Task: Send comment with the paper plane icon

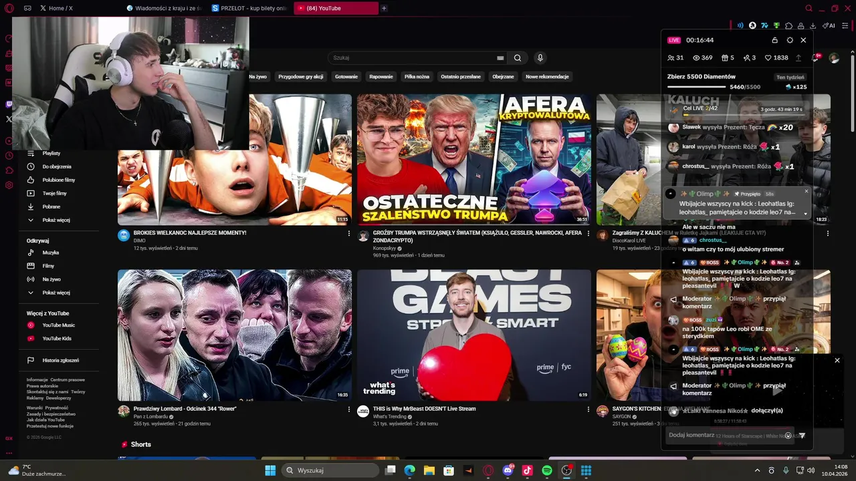Action: coord(802,436)
